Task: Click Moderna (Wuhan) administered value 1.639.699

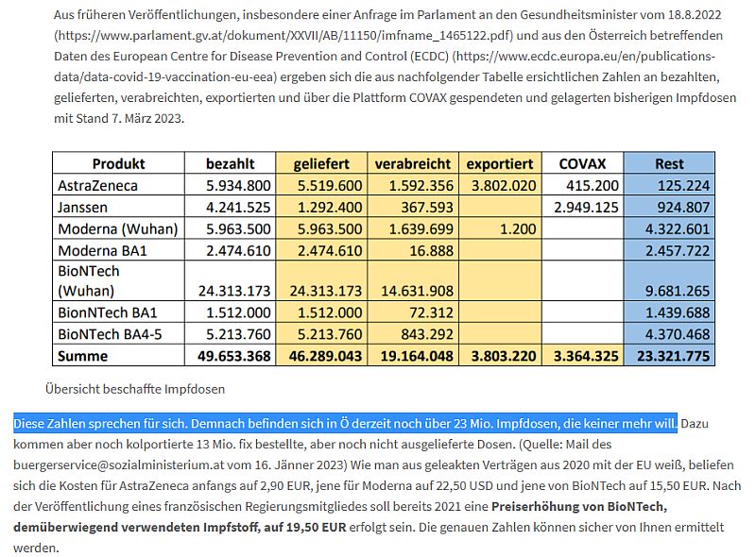Action: [x=421, y=228]
